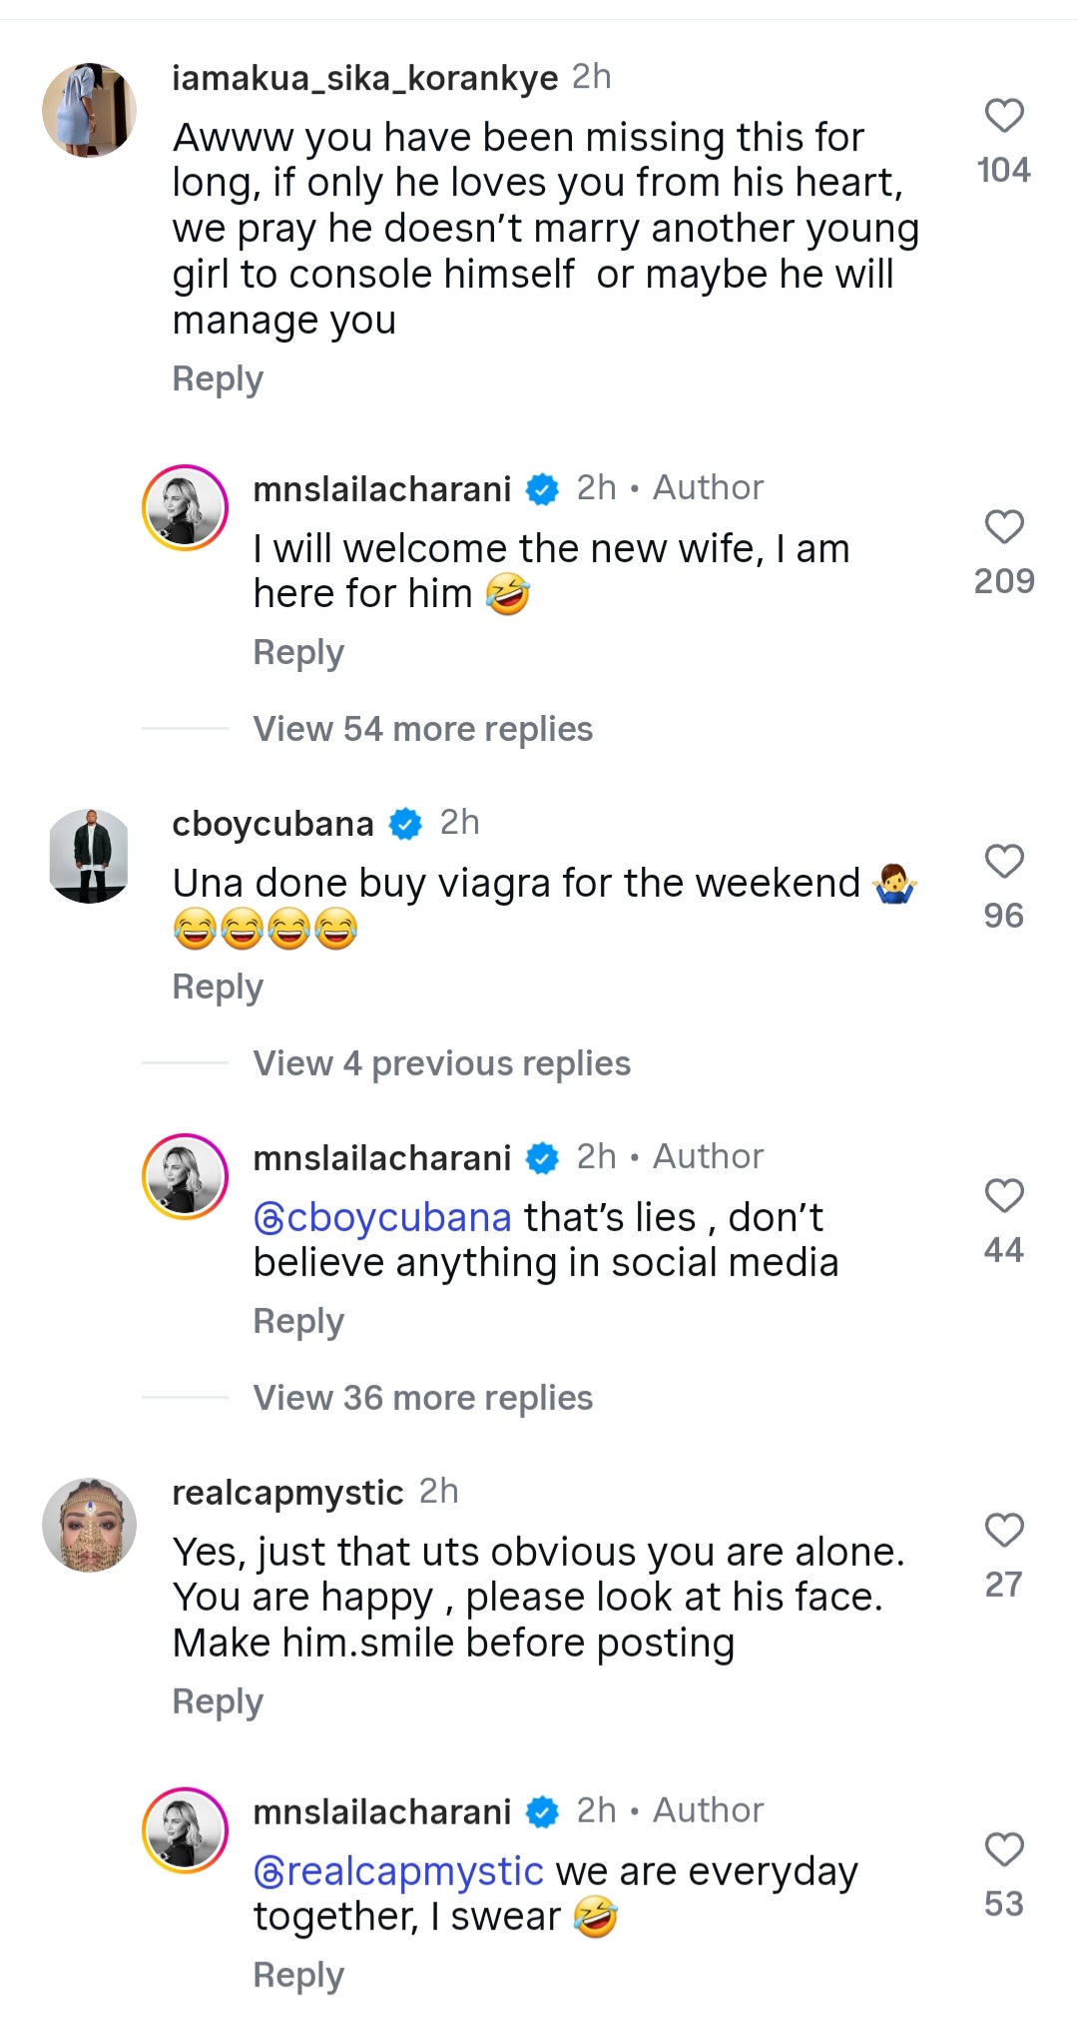
Task: Open the @cboycubana mention link
Action: (382, 1218)
